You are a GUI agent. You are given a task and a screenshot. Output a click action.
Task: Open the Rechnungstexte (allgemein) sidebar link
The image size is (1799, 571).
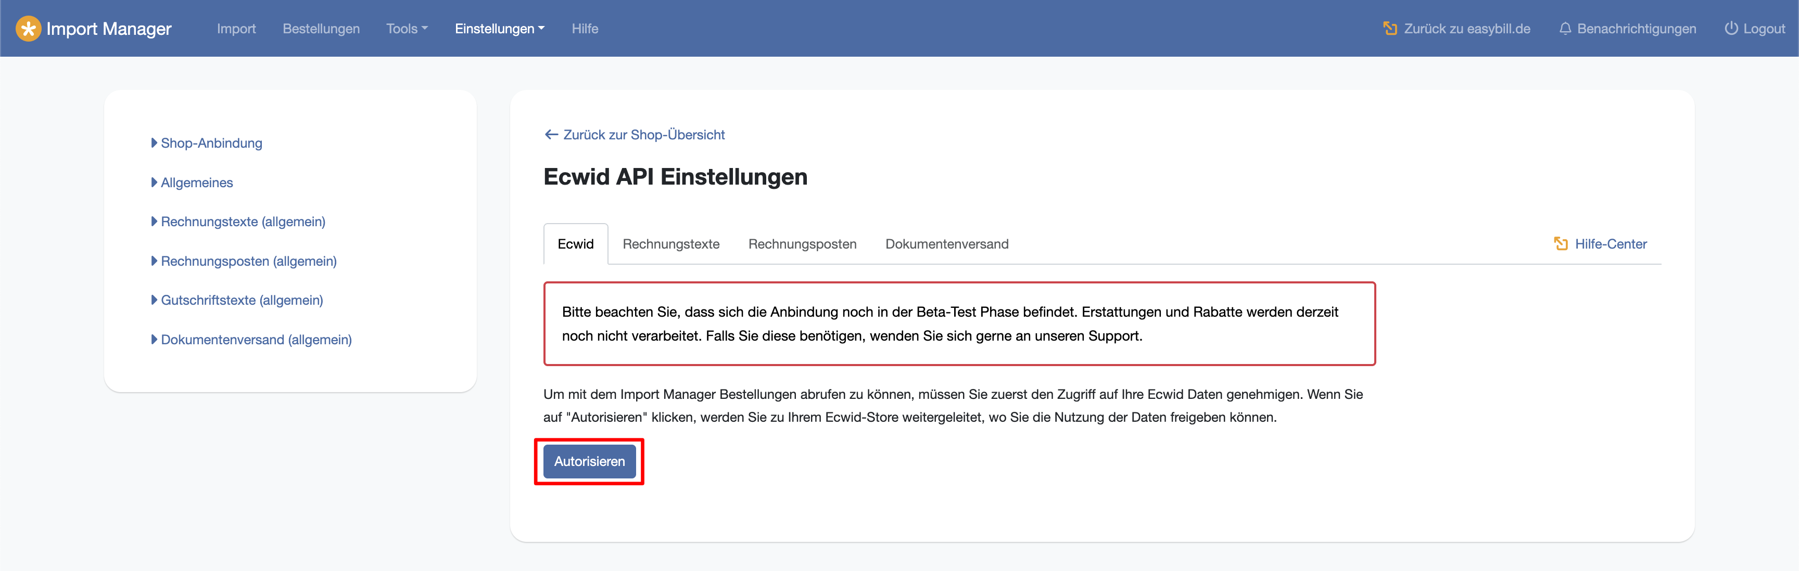click(x=243, y=222)
